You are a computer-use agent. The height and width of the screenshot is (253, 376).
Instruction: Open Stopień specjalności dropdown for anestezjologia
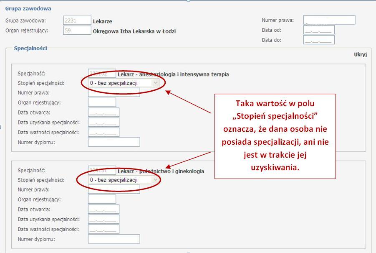(x=124, y=83)
